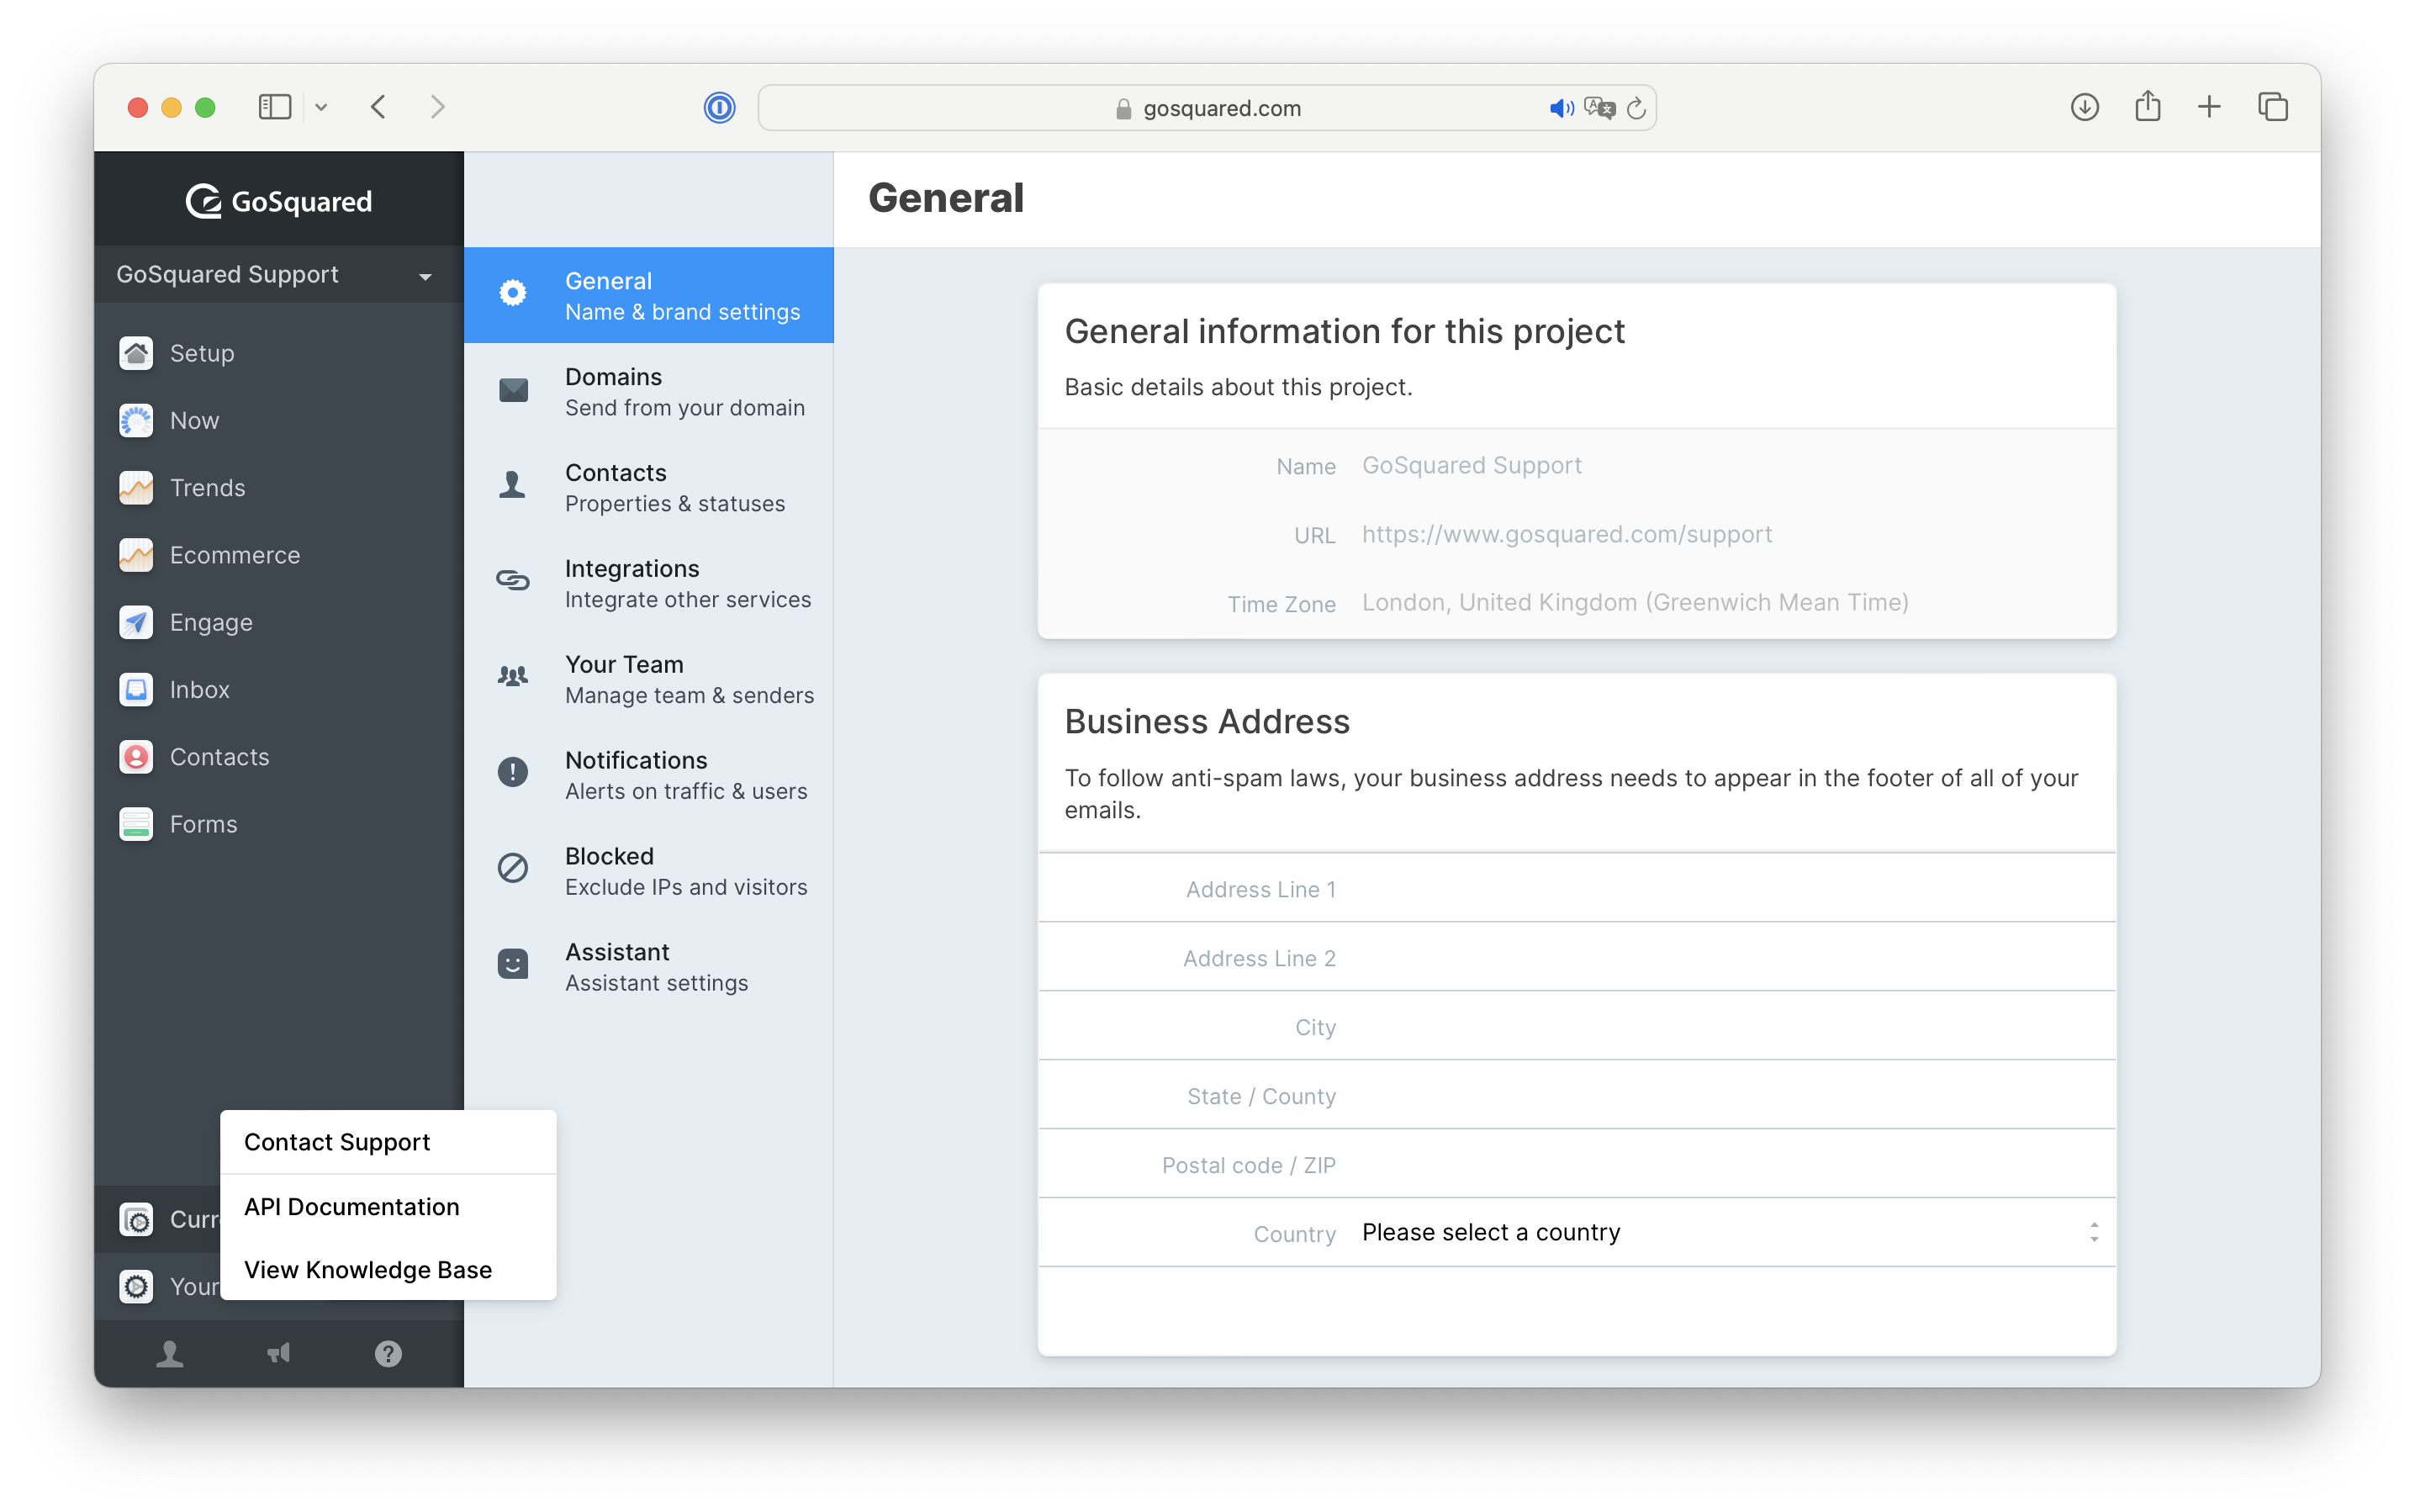Click the Notifications alert icon
Viewport: 2415px width, 1512px height.
click(513, 772)
